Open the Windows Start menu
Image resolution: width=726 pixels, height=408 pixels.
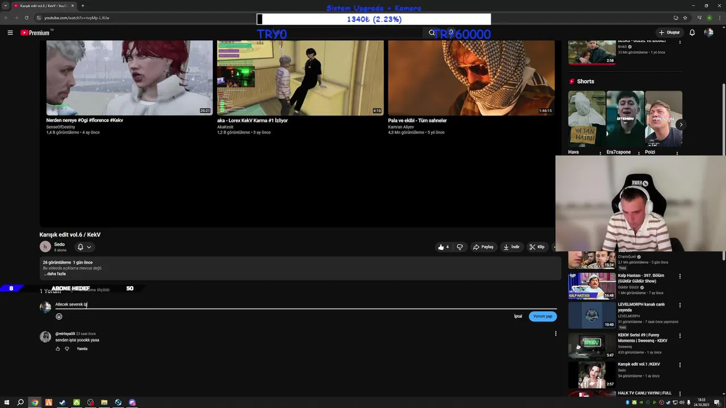[x=6, y=402]
